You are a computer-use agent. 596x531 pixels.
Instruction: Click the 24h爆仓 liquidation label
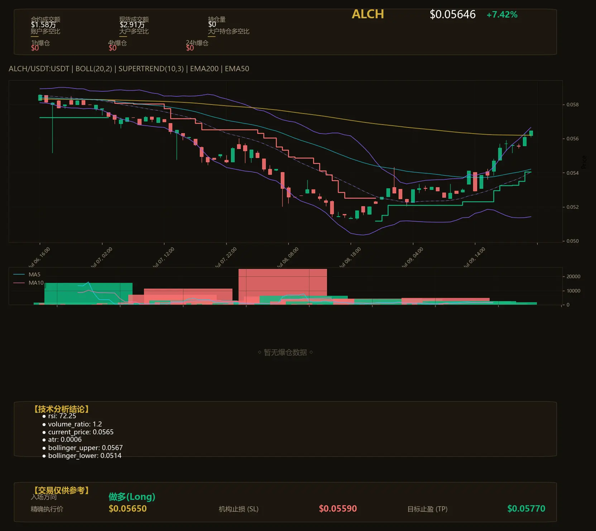(x=197, y=43)
